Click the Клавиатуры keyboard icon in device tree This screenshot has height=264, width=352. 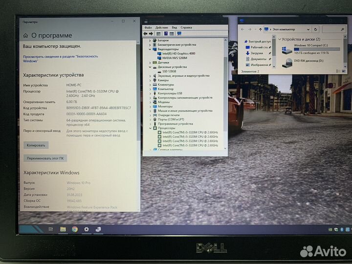pos(154,85)
